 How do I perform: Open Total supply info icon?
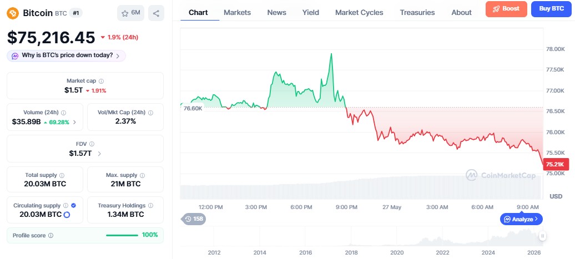click(62, 175)
